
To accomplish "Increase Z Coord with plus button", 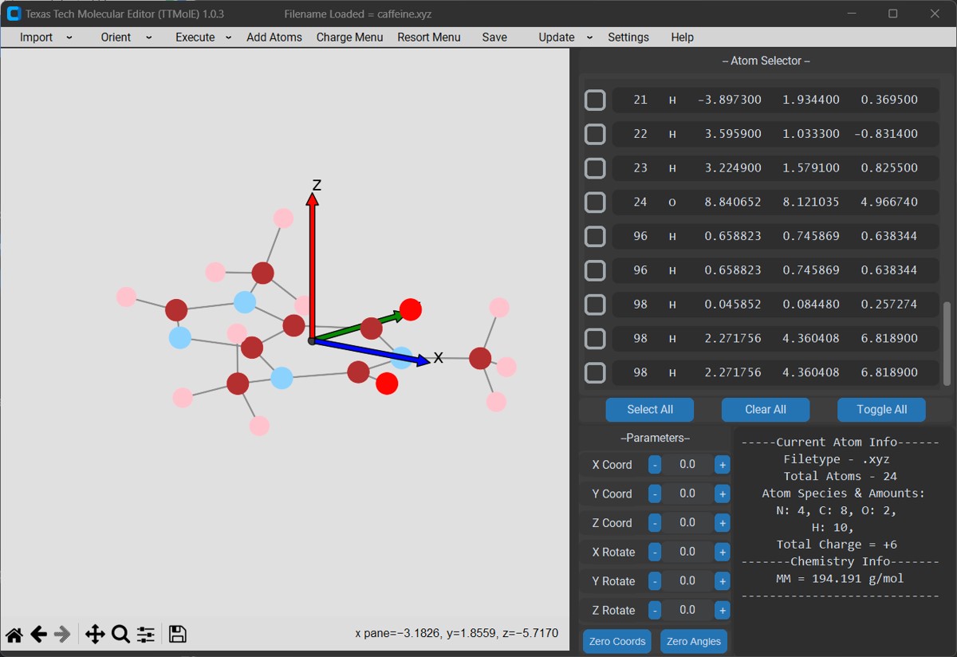I will (722, 523).
